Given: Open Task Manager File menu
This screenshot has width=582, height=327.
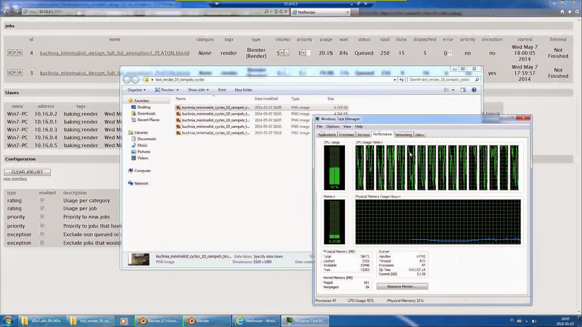Looking at the screenshot, I should [319, 126].
